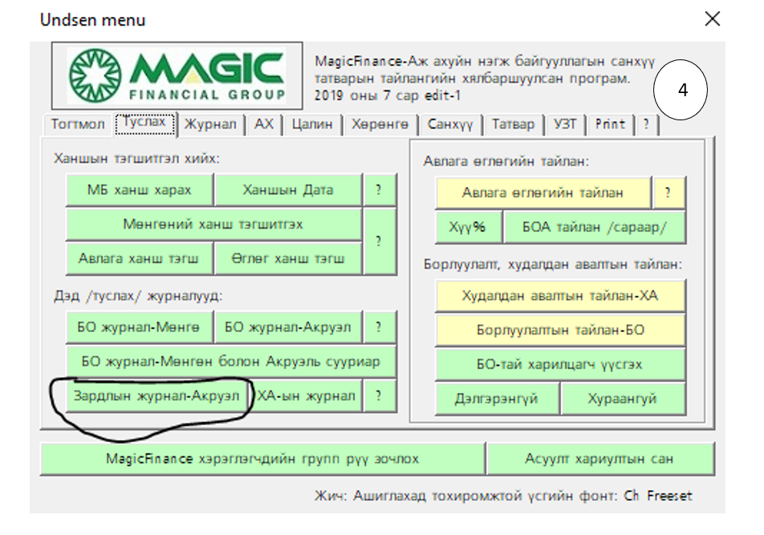
Task: Switch to the Тогтмол tab
Action: (78, 124)
